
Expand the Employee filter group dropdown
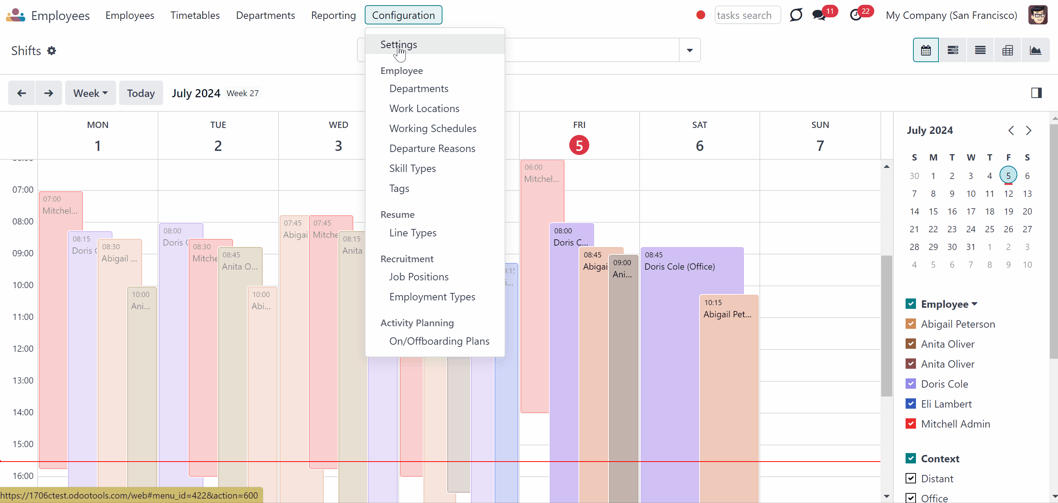pos(975,304)
